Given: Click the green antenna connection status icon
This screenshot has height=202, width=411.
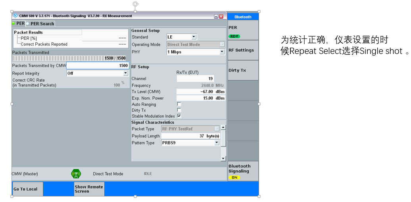Looking at the screenshot, I should coord(76,174).
